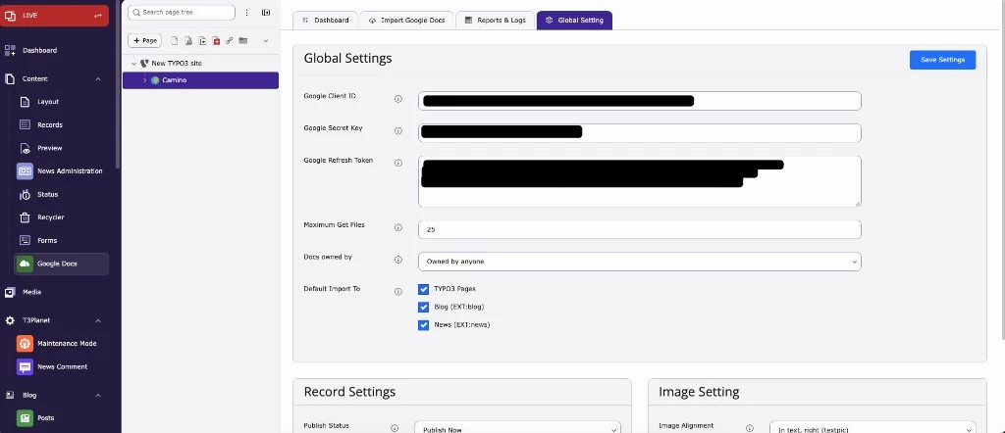
Task: Click the standard page icon in tree toolbar
Action: click(175, 41)
